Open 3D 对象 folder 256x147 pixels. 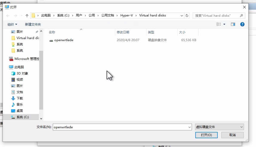[20, 73]
